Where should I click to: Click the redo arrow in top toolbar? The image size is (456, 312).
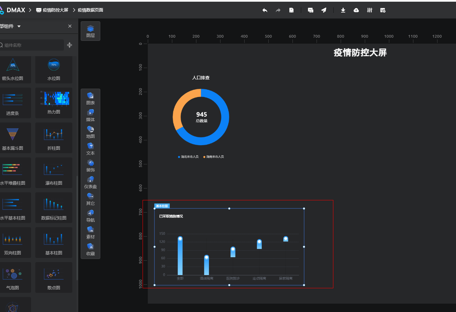[278, 10]
